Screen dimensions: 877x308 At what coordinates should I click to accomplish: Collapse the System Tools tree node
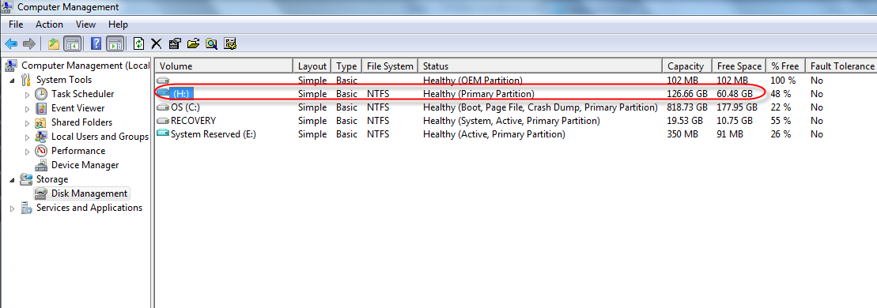tap(13, 80)
